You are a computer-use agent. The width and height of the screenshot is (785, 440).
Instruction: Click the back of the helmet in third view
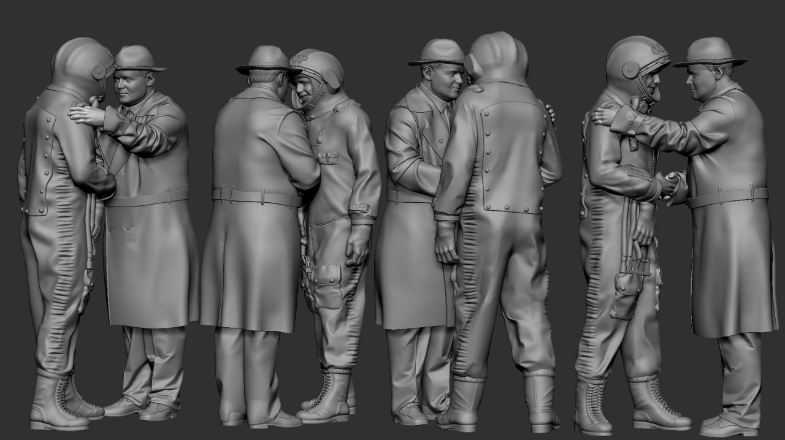(x=498, y=56)
